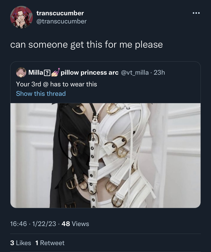
Task: Open the quoted buckle corset image
Action: (106, 155)
